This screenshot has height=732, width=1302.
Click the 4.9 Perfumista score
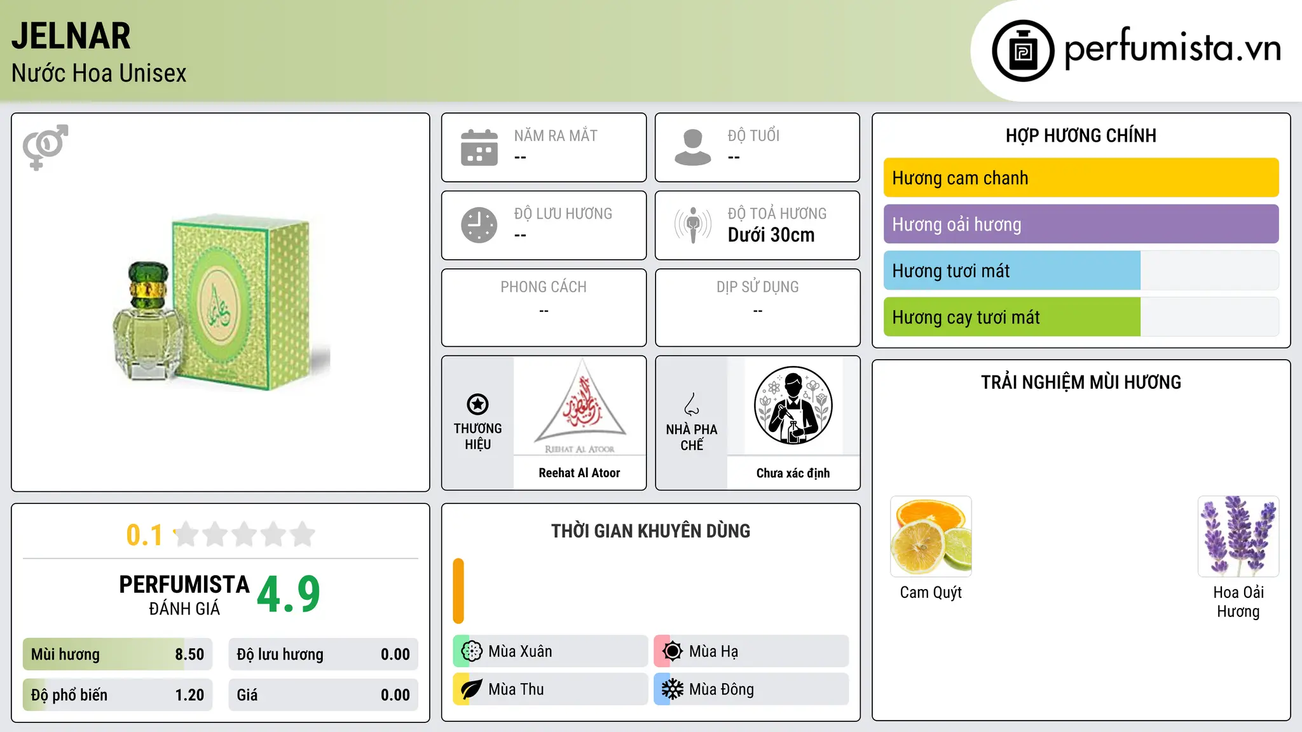[x=289, y=595]
